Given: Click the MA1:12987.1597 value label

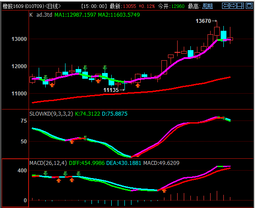Looking at the screenshot, I should 75,15.
